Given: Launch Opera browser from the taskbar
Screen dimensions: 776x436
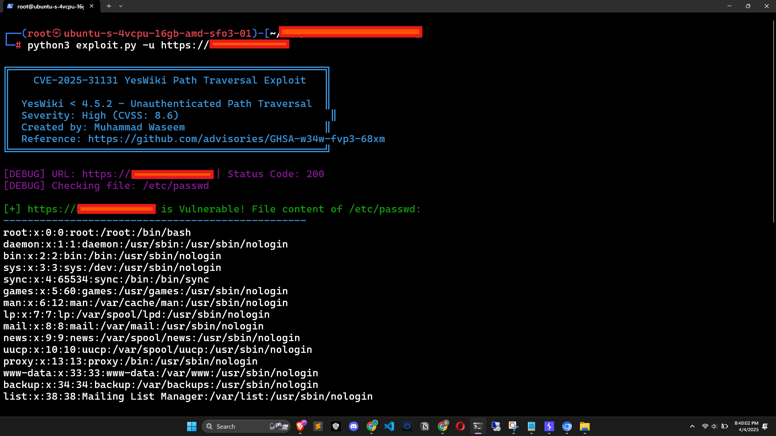Looking at the screenshot, I should [x=460, y=426].
